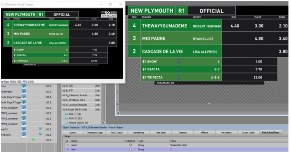This screenshot has height=153, width=291.
Task: Toggle eye icon for PTP02_container
Action: 24,113
